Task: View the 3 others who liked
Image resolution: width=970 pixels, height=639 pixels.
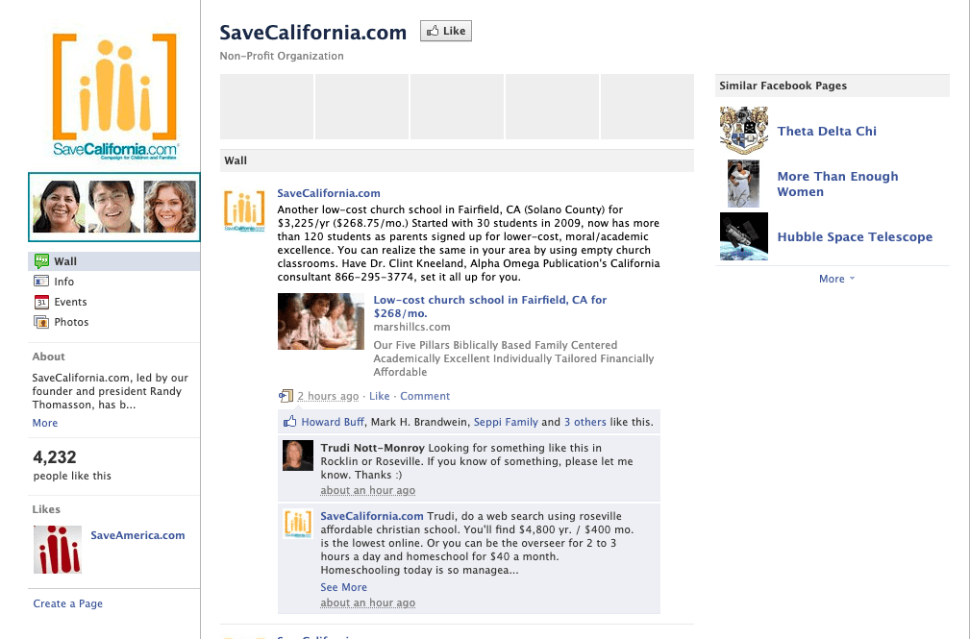Action: click(584, 422)
